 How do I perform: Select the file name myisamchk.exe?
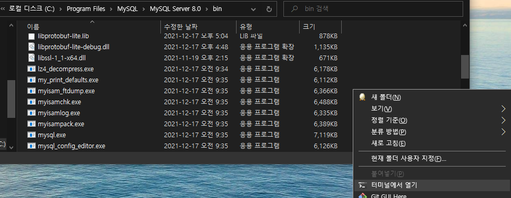(x=59, y=102)
